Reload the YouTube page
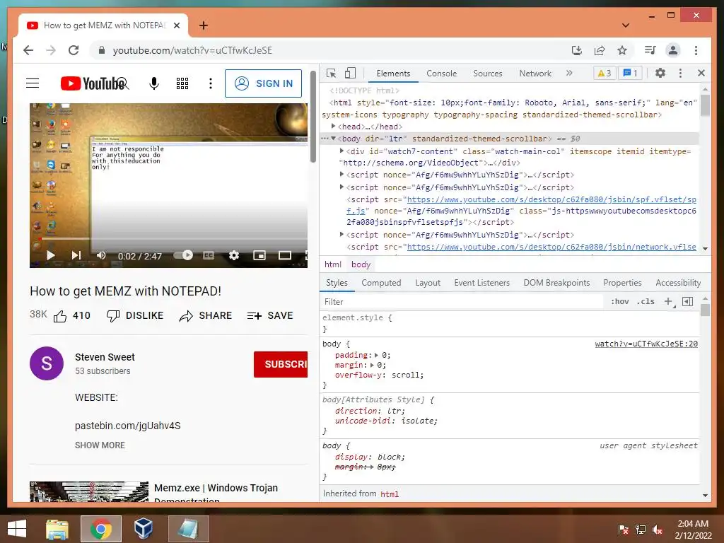This screenshot has width=724, height=543. (74, 50)
